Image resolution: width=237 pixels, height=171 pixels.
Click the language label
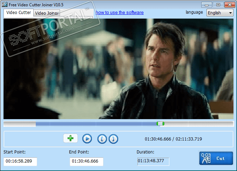tap(194, 12)
